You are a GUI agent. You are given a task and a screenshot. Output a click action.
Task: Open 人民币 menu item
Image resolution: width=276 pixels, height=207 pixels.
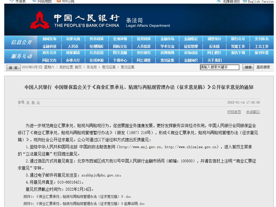tap(73, 46)
